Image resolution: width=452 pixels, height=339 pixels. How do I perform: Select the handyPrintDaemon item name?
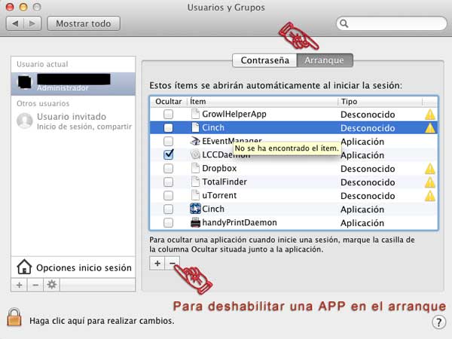(240, 222)
